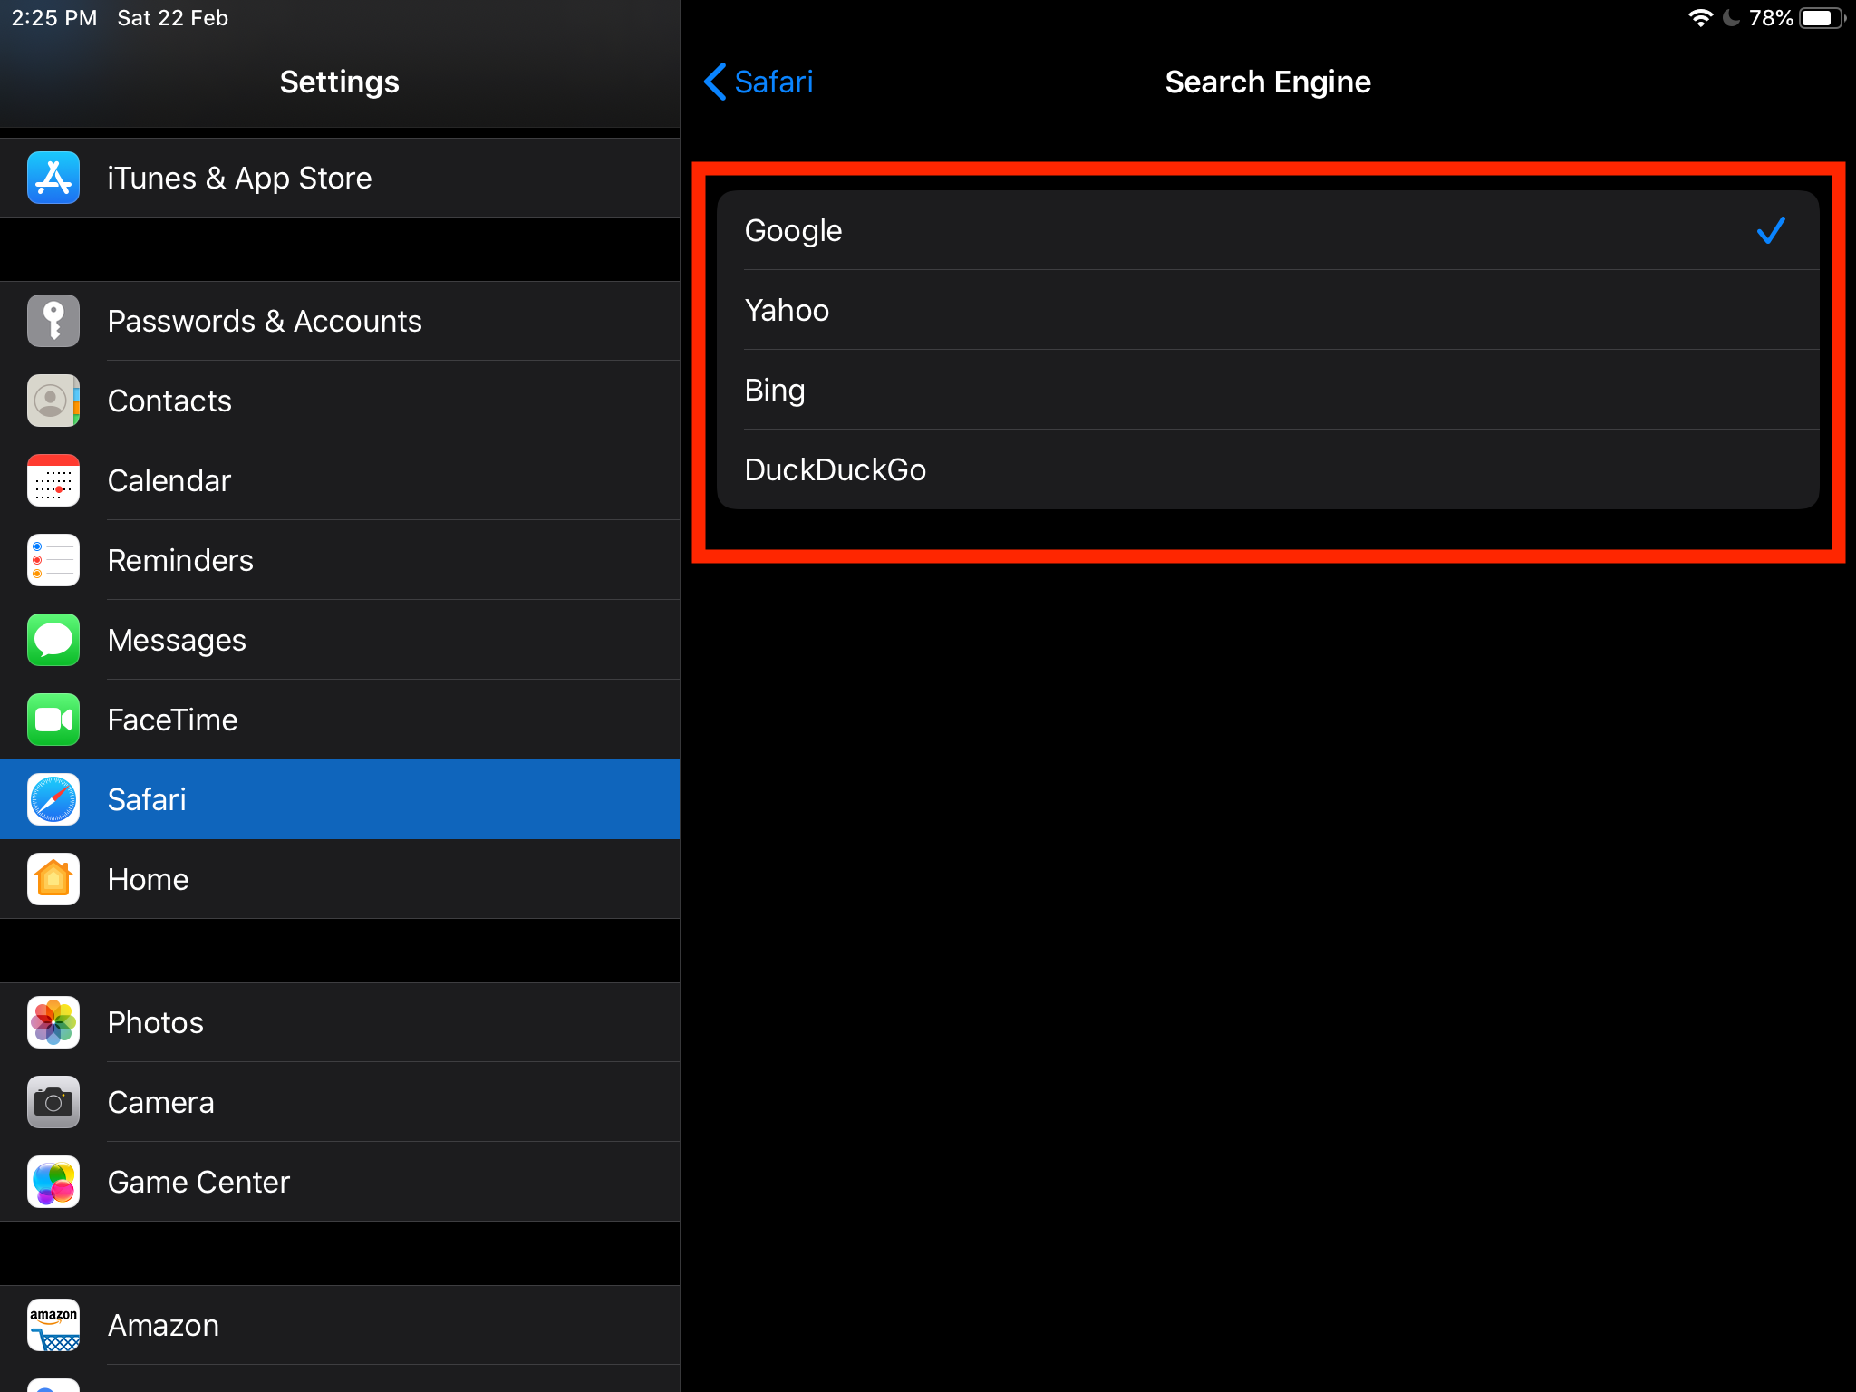Image resolution: width=1856 pixels, height=1392 pixels.
Task: Tap the 78% battery percentage
Action: (1771, 18)
